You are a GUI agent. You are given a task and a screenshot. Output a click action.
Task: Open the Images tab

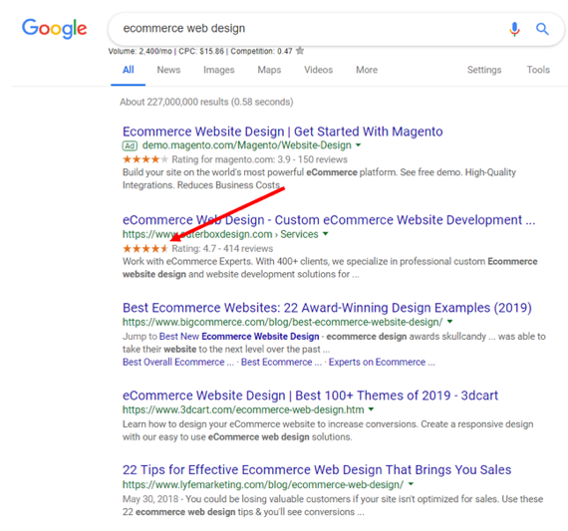pyautogui.click(x=219, y=70)
